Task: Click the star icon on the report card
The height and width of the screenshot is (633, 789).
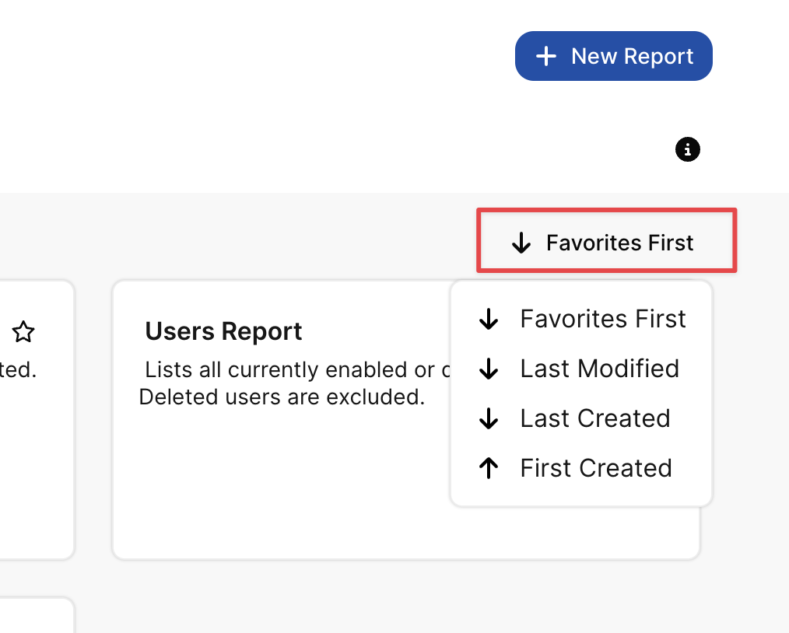Action: pos(23,332)
